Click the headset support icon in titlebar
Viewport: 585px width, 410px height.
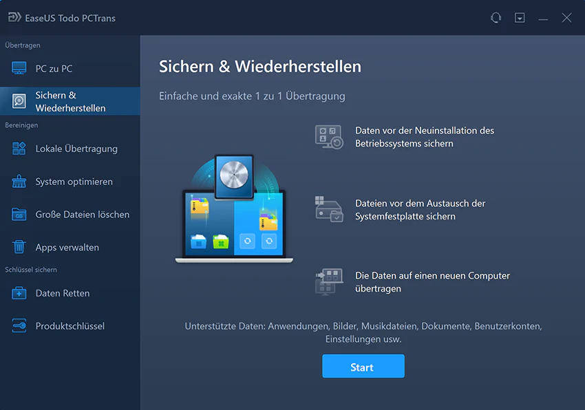coord(496,17)
